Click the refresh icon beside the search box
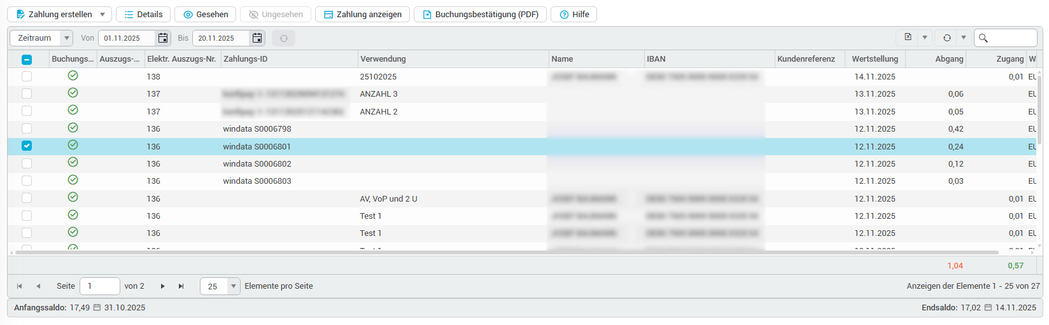The width and height of the screenshot is (1049, 325). 947,38
